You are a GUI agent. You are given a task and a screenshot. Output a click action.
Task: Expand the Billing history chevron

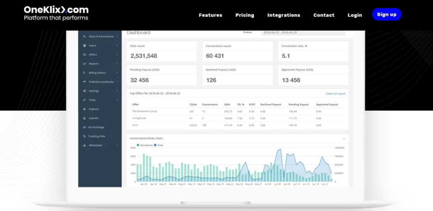117,73
